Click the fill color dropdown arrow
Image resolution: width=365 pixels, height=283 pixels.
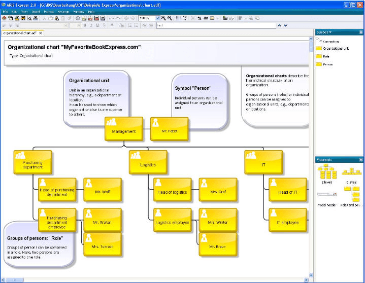[218, 18]
